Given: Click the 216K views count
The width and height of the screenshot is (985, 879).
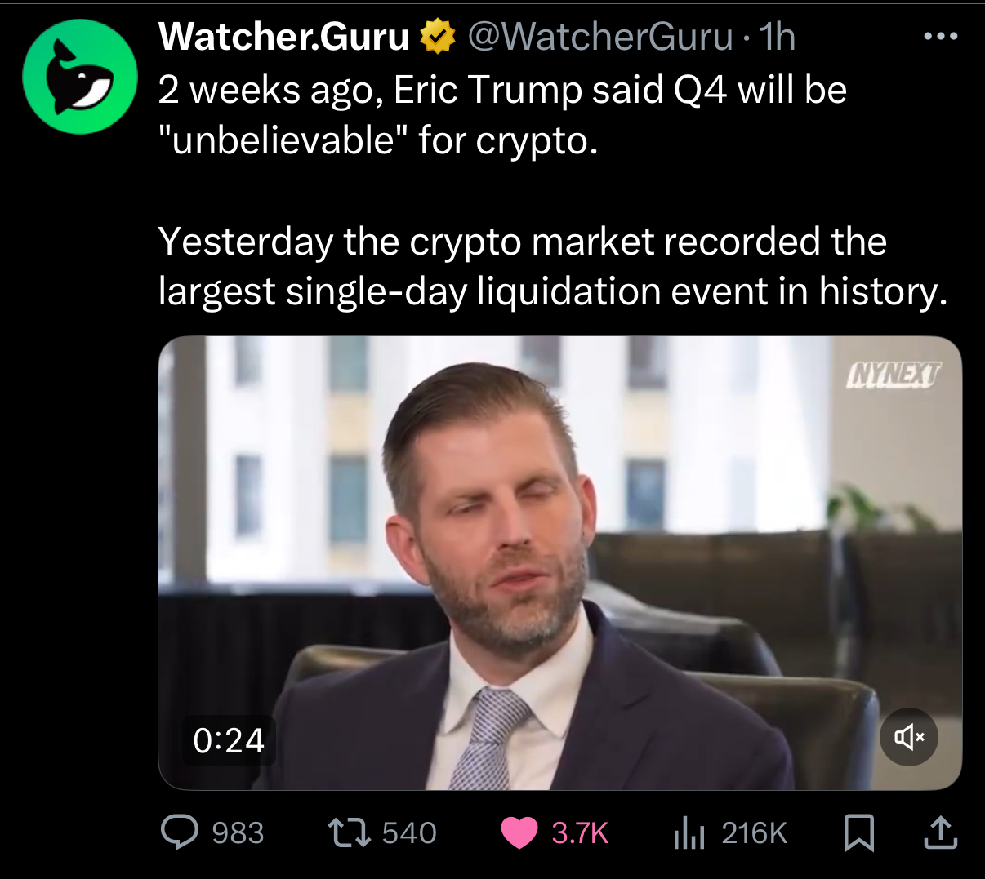Looking at the screenshot, I should (755, 833).
